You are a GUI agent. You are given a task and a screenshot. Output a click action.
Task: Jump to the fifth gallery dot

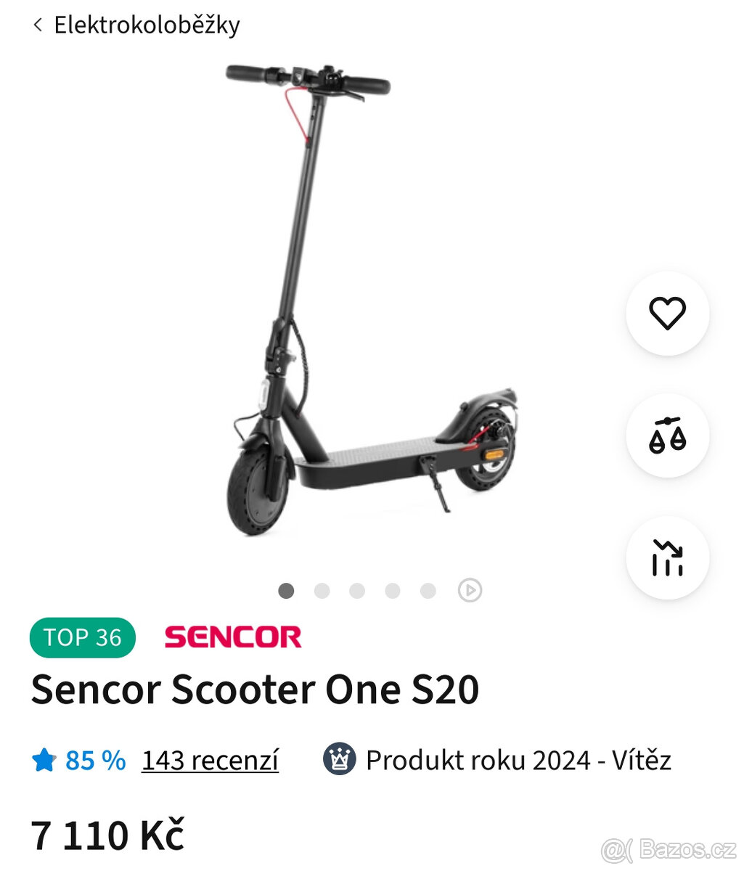tap(428, 590)
